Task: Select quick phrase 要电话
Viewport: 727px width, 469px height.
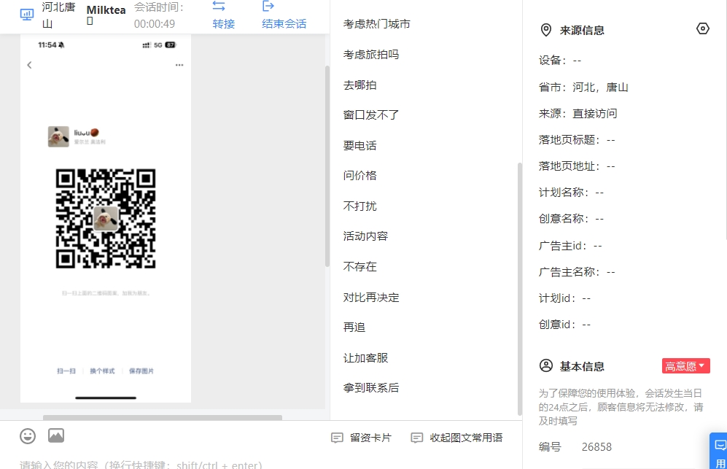Action: [359, 146]
